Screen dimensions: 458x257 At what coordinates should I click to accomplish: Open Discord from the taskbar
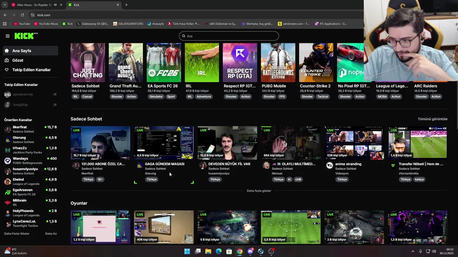(x=250, y=251)
